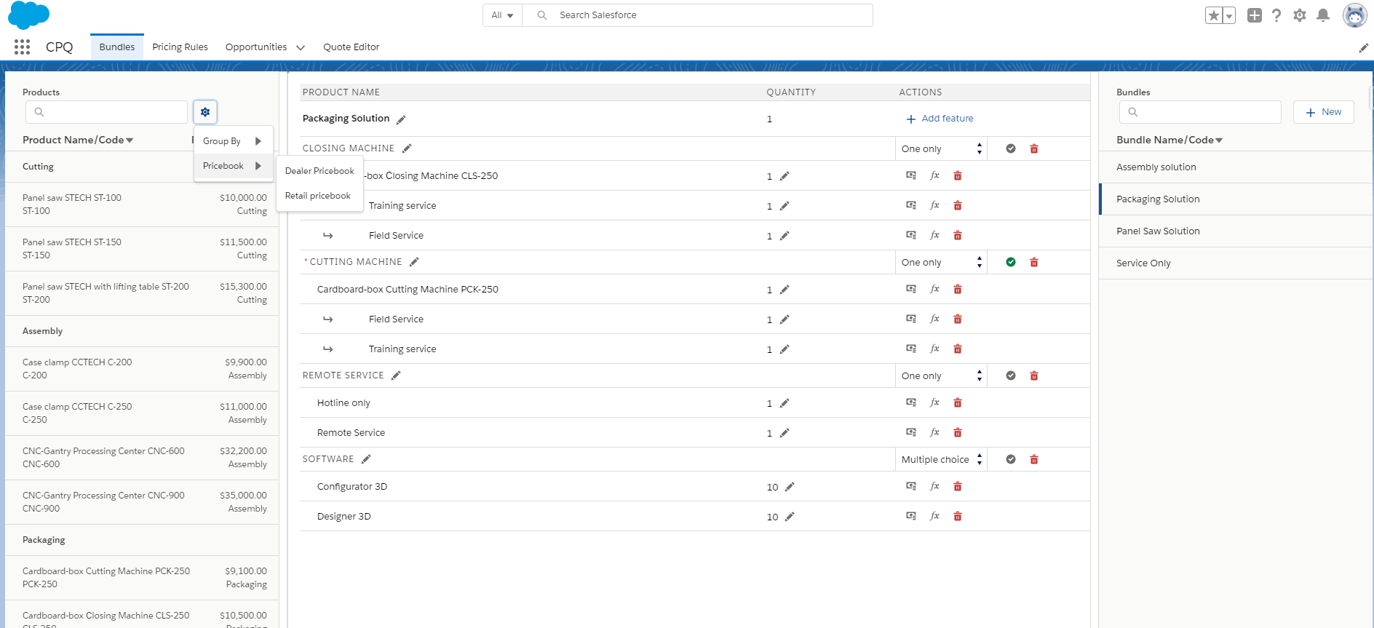
Task: Open Remote Service One only dropdown
Action: (x=941, y=375)
